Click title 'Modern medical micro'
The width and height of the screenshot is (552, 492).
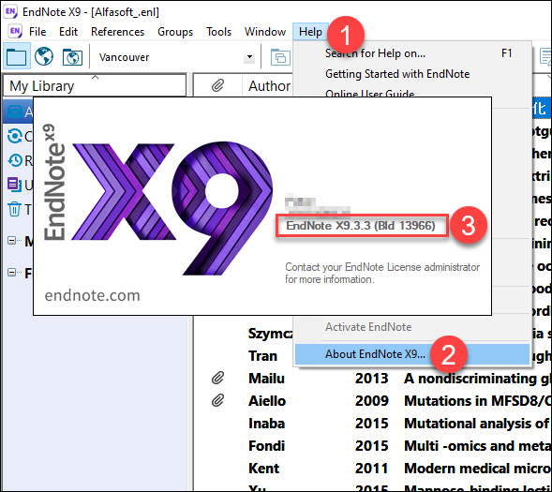[478, 469]
